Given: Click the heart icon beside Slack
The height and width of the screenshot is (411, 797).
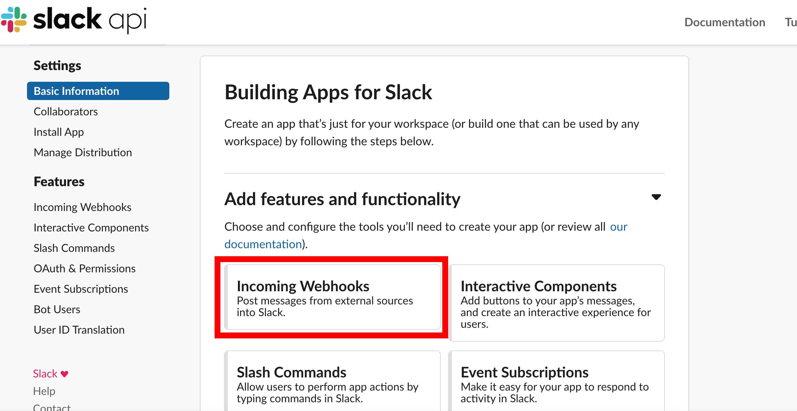Looking at the screenshot, I should (65, 374).
